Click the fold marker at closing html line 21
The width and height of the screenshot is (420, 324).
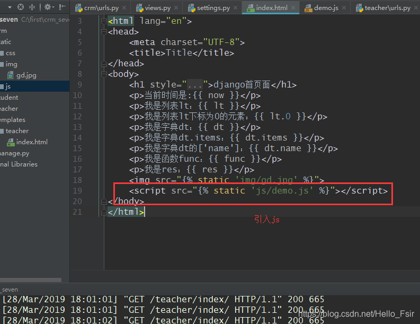(104, 212)
